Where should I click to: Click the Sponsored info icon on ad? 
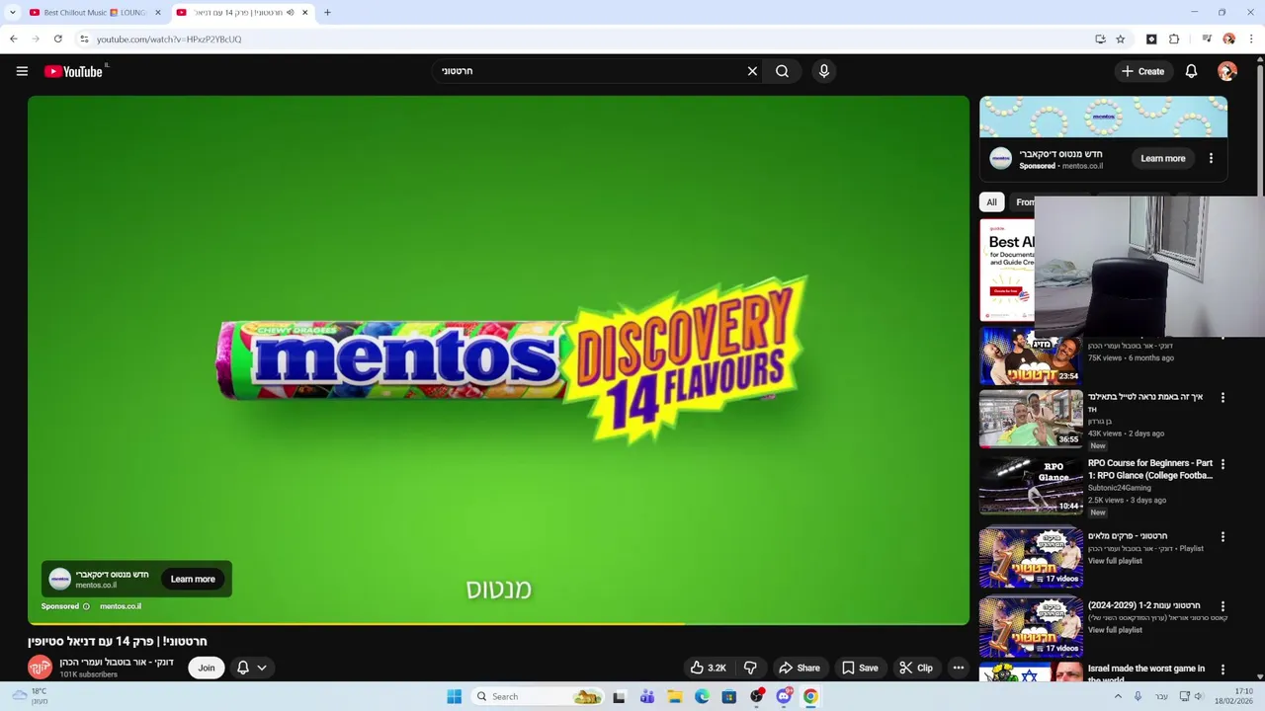point(86,606)
